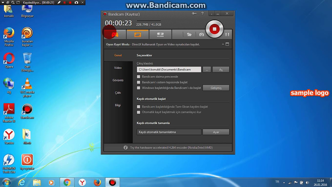
Task: Open the Gelişmiş settings button
Action: click(216, 88)
